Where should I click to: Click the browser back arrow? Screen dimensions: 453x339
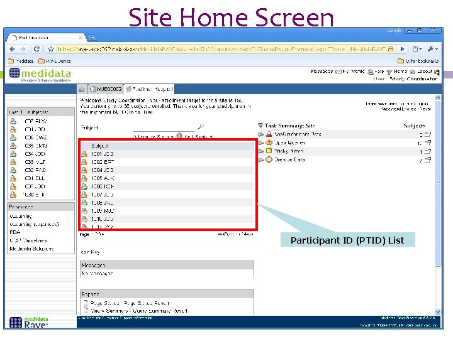(x=12, y=49)
